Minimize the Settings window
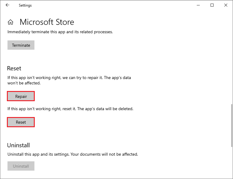The width and height of the screenshot is (233, 179). 198,5
